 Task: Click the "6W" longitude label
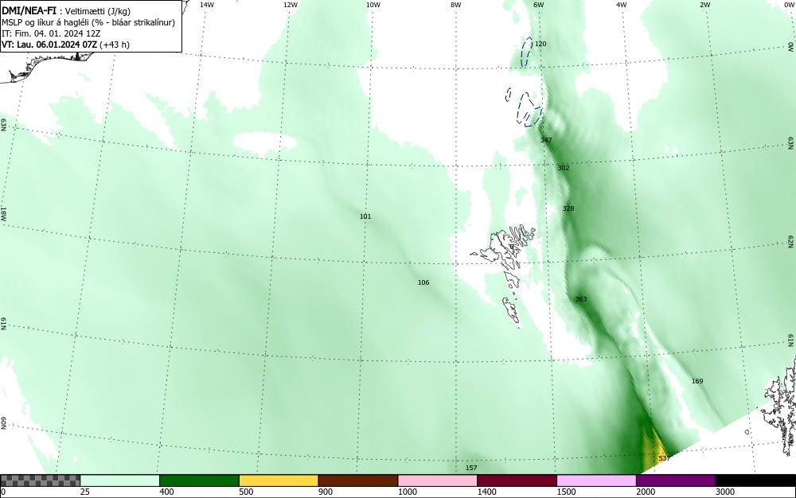pyautogui.click(x=539, y=5)
